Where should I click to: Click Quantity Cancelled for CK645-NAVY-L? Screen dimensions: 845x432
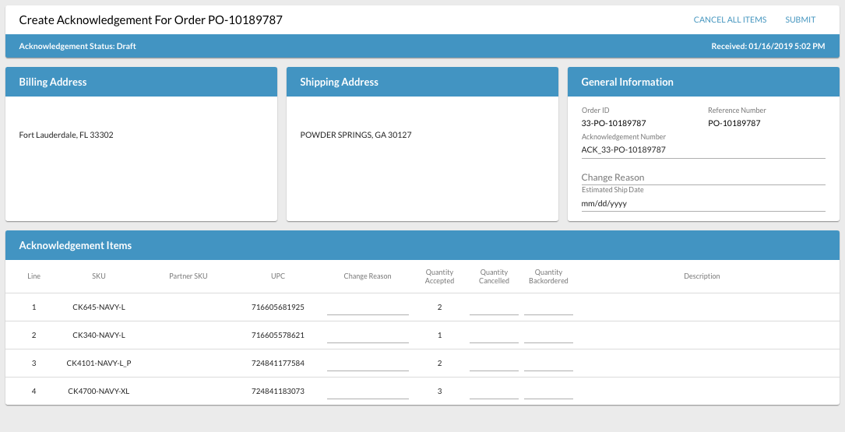(494, 307)
